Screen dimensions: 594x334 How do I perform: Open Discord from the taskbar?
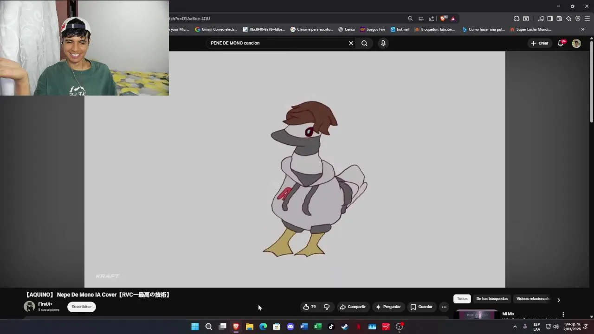click(291, 327)
